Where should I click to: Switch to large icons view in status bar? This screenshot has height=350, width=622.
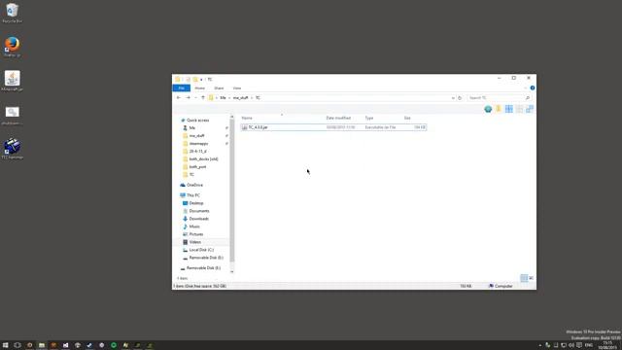tap(532, 278)
